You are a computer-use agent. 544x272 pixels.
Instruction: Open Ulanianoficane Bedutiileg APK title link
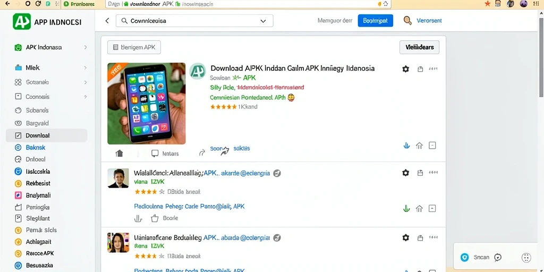point(202,237)
